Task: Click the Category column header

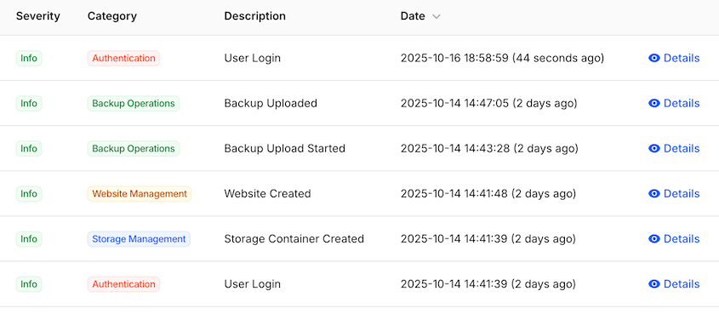Action: 112,16
